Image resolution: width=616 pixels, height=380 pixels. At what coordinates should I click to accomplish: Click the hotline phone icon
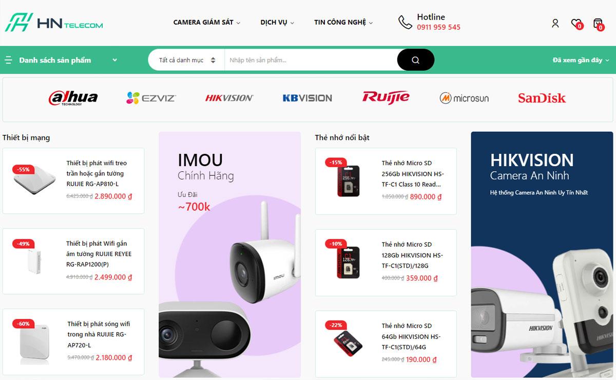pos(405,22)
